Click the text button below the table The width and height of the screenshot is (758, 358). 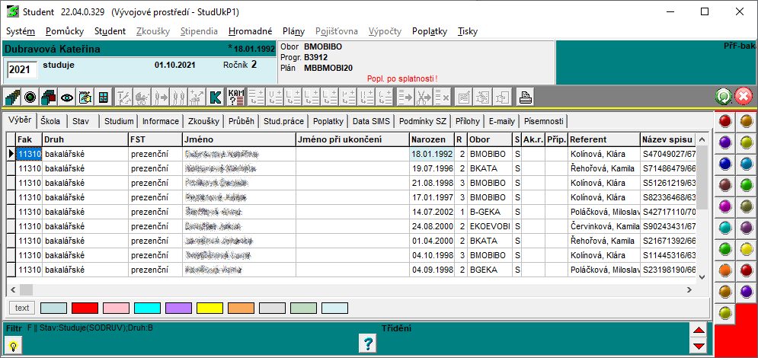point(21,308)
